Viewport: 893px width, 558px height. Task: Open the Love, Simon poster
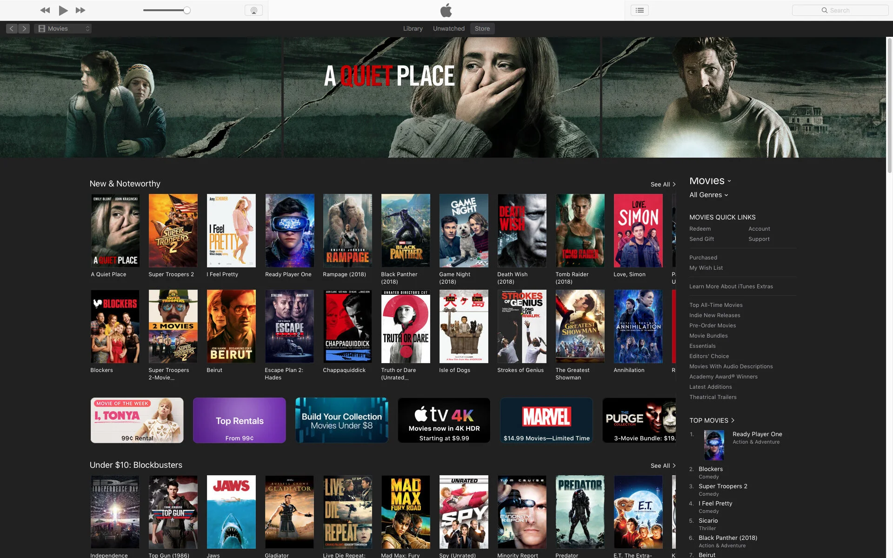638,231
